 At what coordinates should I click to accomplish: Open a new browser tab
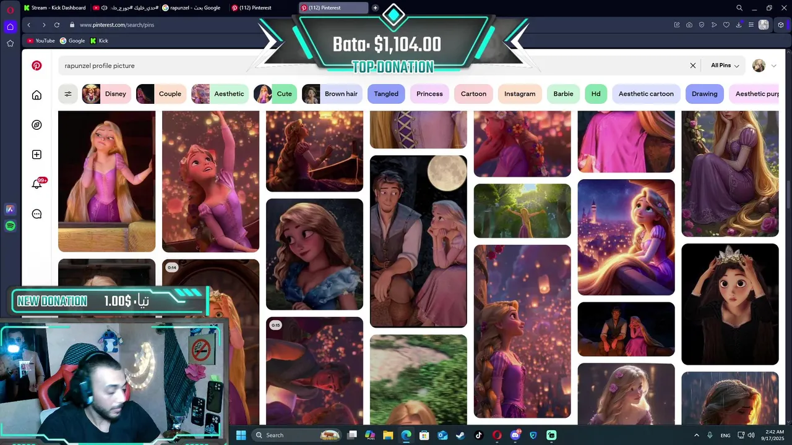(x=375, y=8)
